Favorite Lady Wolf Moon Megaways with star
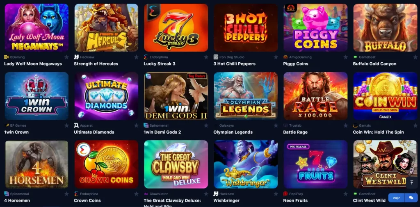Image resolution: width=420 pixels, height=207 pixels. (66, 57)
